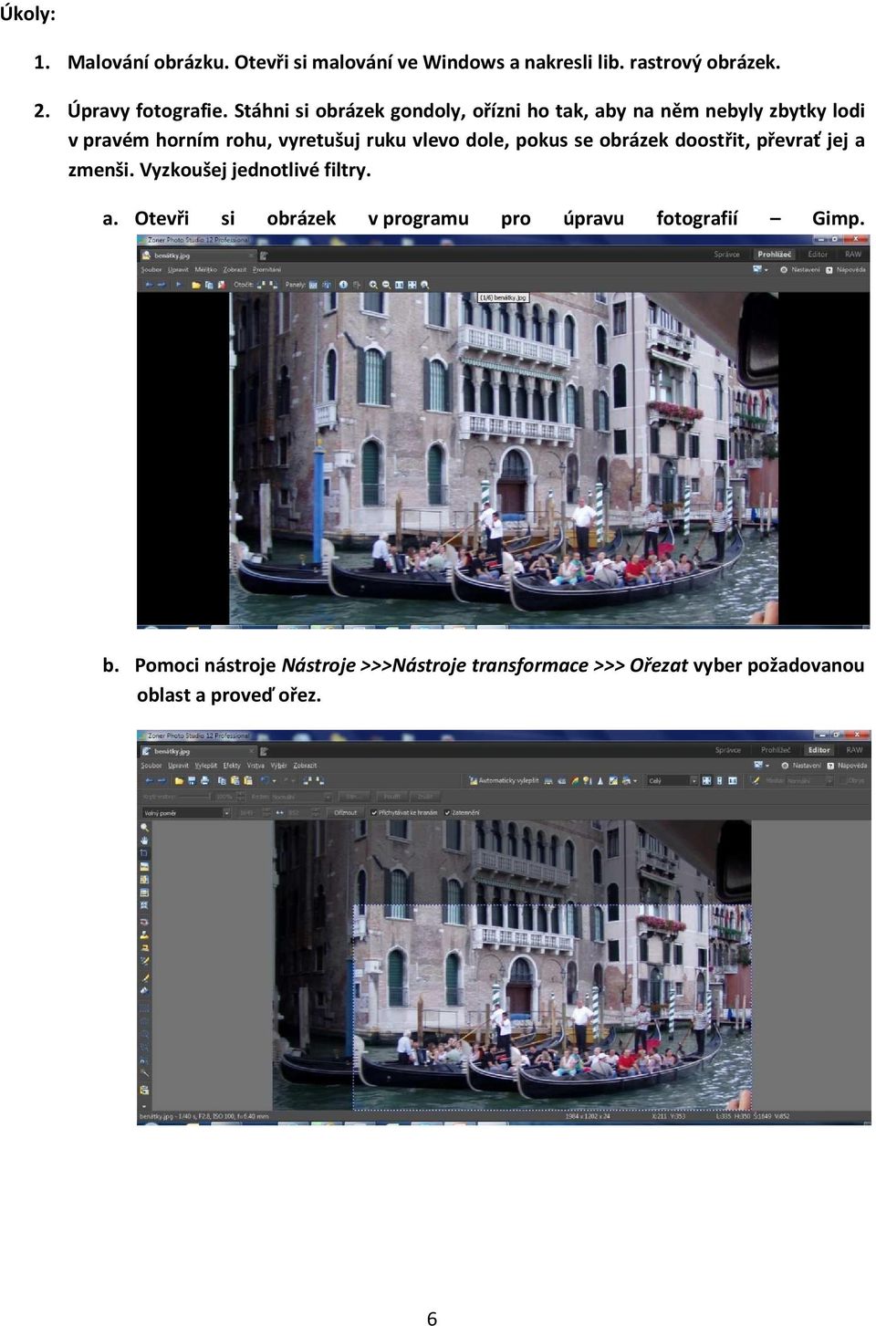Select the Crop tool in editor sidebar
Screen dimensions: 876x1326
144,853
